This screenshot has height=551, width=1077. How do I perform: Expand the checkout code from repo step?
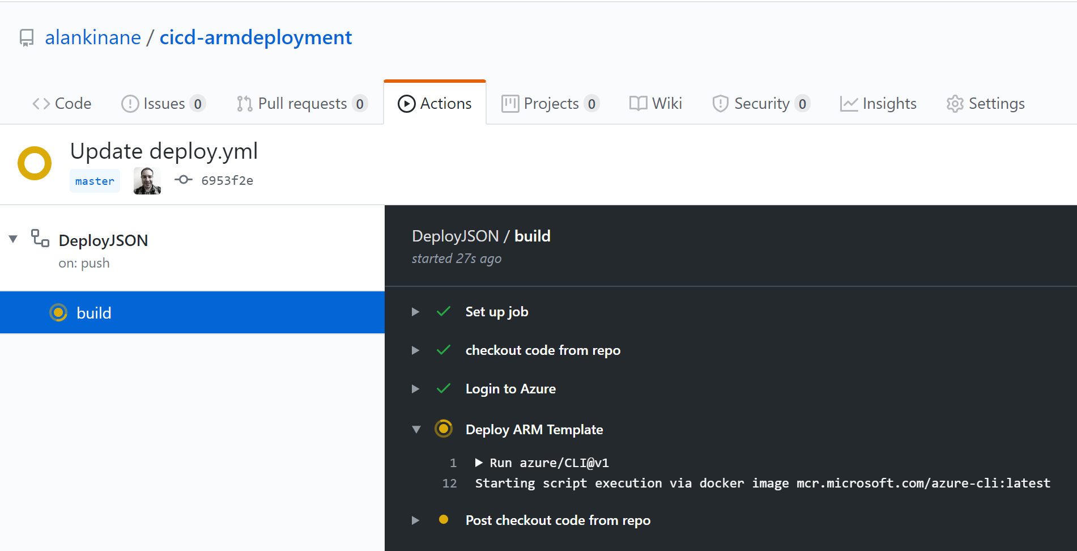(x=415, y=350)
